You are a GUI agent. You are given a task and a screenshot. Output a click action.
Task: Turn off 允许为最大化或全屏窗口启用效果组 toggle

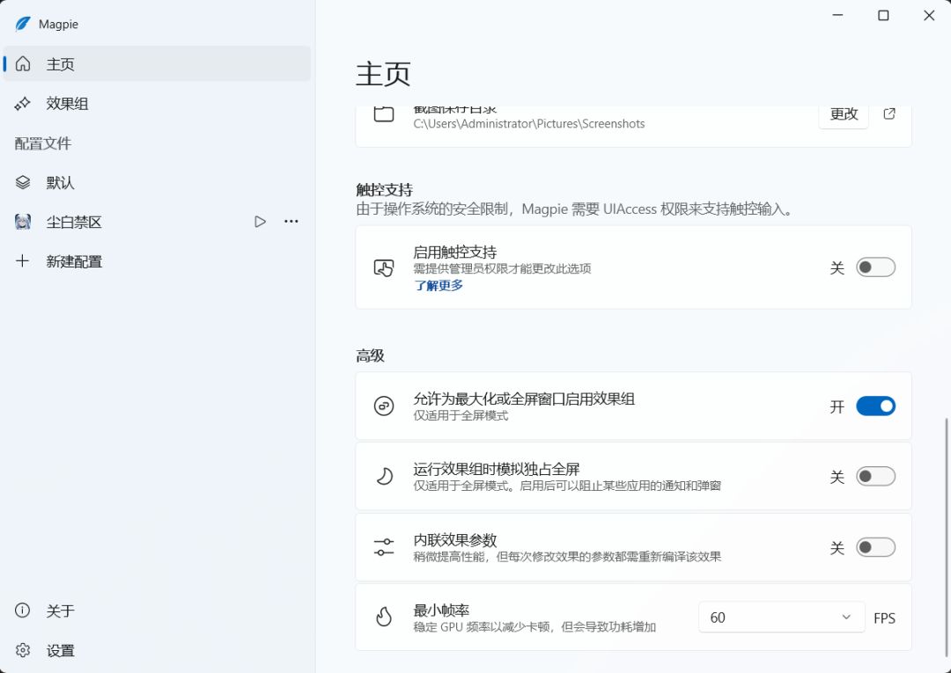875,406
